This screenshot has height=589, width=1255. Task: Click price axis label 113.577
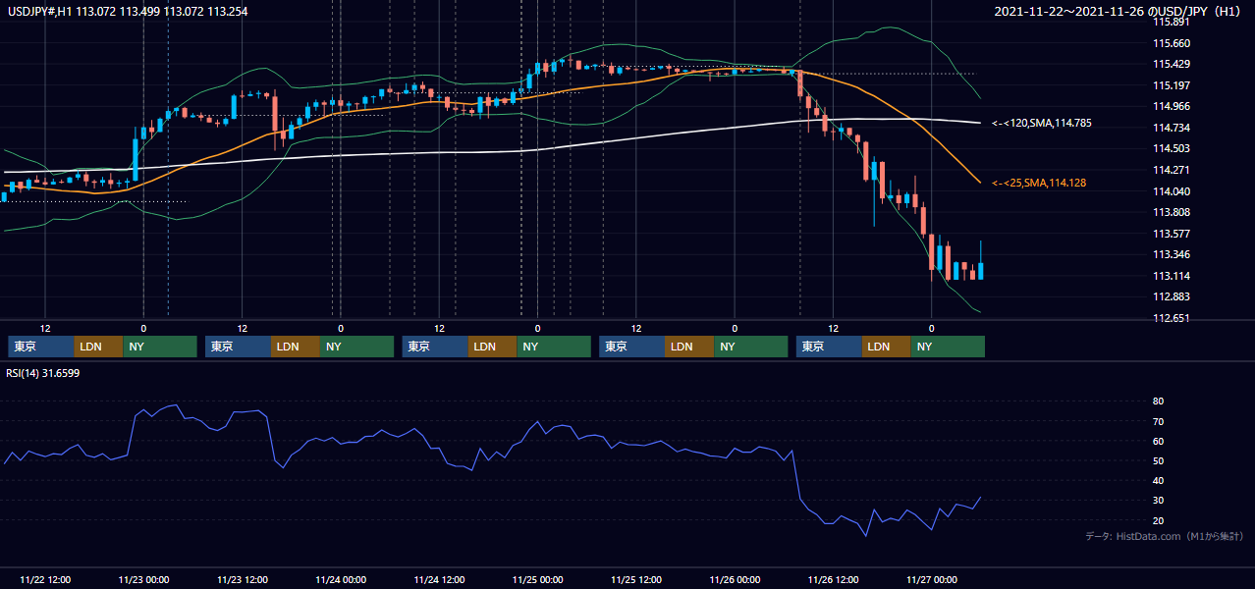pos(1171,234)
